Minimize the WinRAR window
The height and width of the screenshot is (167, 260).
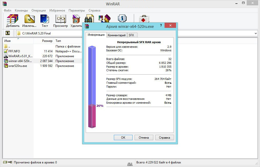[x=236, y=3]
